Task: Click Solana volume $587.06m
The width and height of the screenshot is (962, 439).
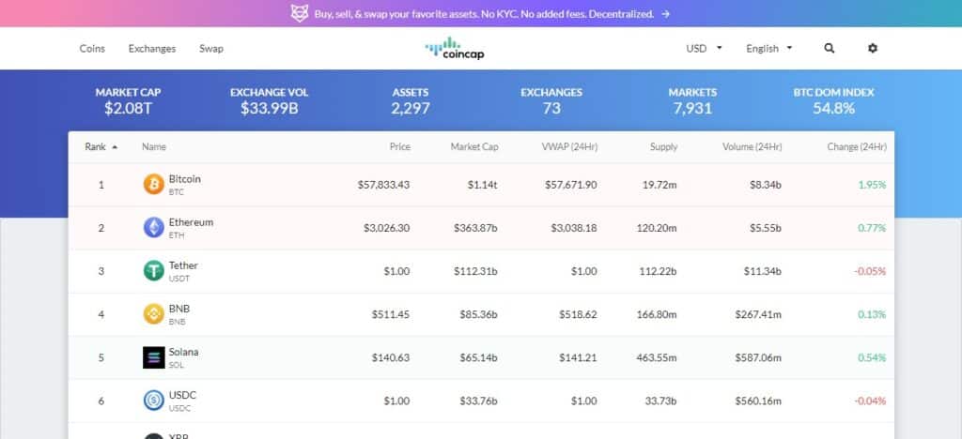Action: 758,357
